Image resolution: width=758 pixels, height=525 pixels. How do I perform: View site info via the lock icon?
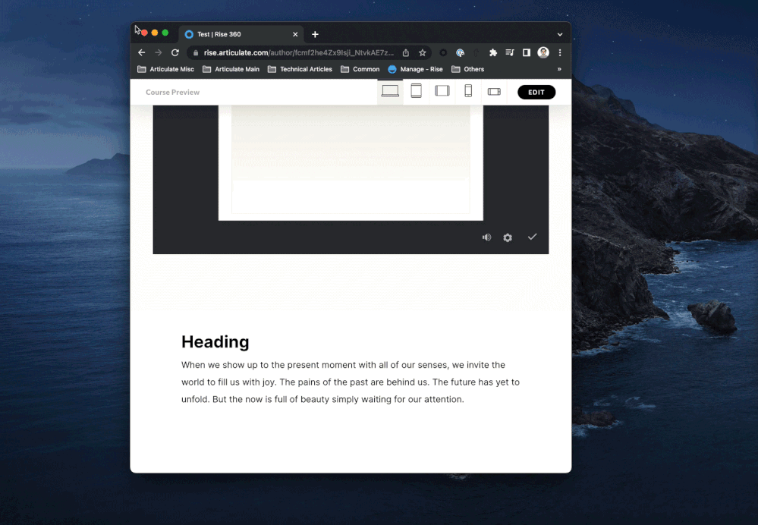point(195,52)
